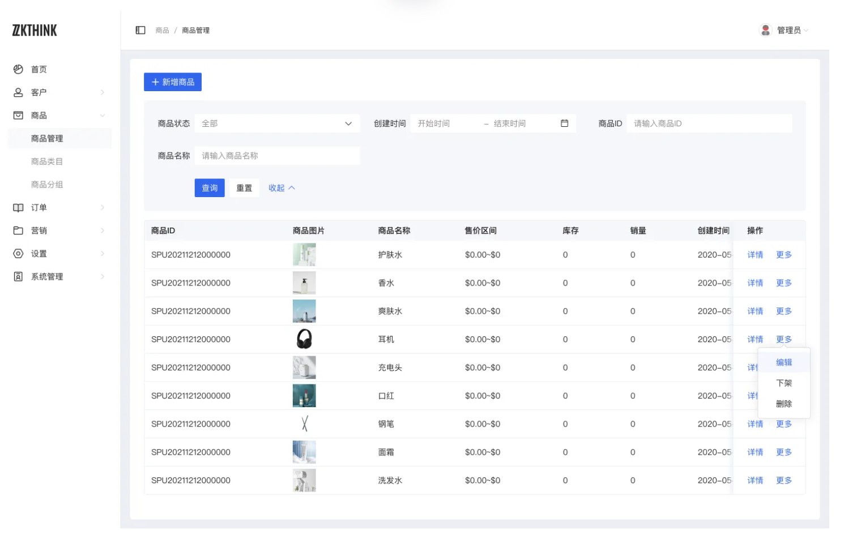Select 编辑 from the more menu
844x538 pixels.
(784, 362)
